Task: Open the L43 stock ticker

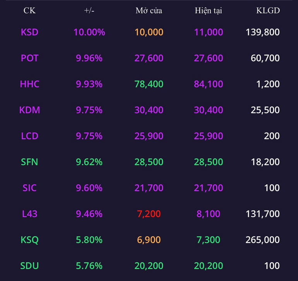Action: point(29,214)
